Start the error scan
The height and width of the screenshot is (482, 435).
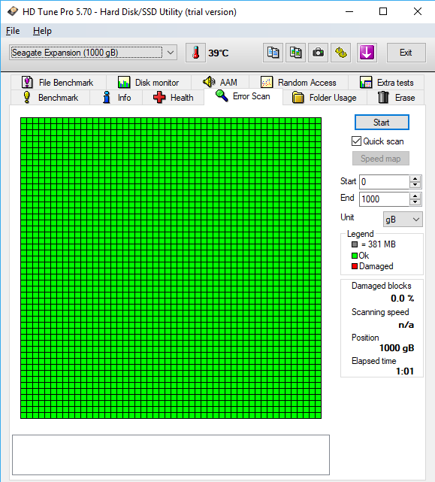[382, 123]
